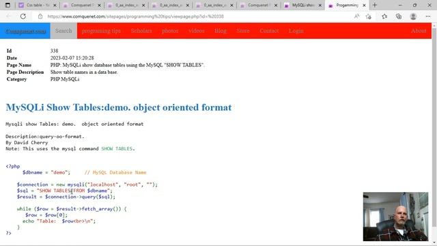Go to the Login page
Screen dimensions: 437x246
pos(296,31)
